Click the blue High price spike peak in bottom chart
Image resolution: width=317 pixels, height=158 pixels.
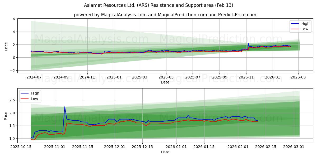click(65, 107)
